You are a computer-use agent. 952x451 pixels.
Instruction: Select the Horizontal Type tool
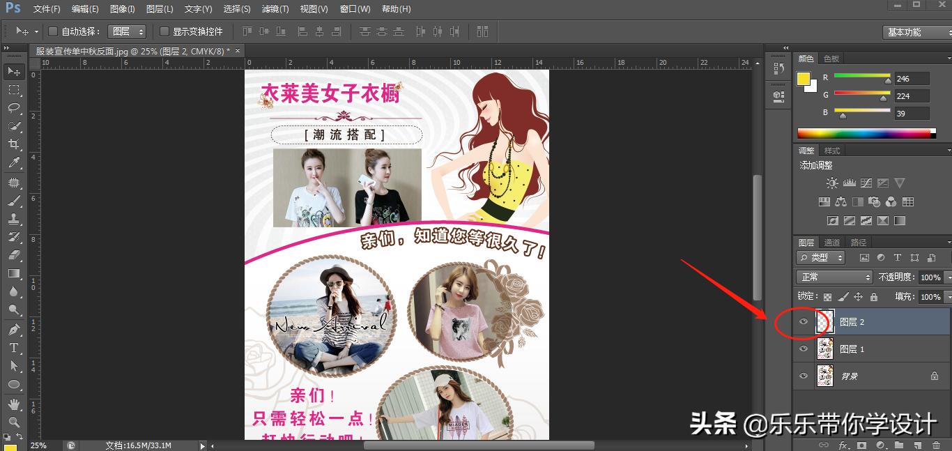click(13, 347)
